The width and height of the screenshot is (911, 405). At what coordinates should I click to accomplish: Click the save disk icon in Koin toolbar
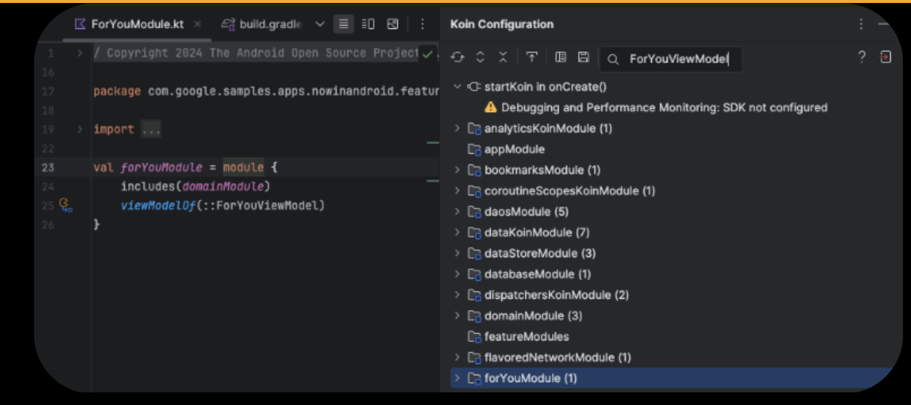[x=583, y=57]
